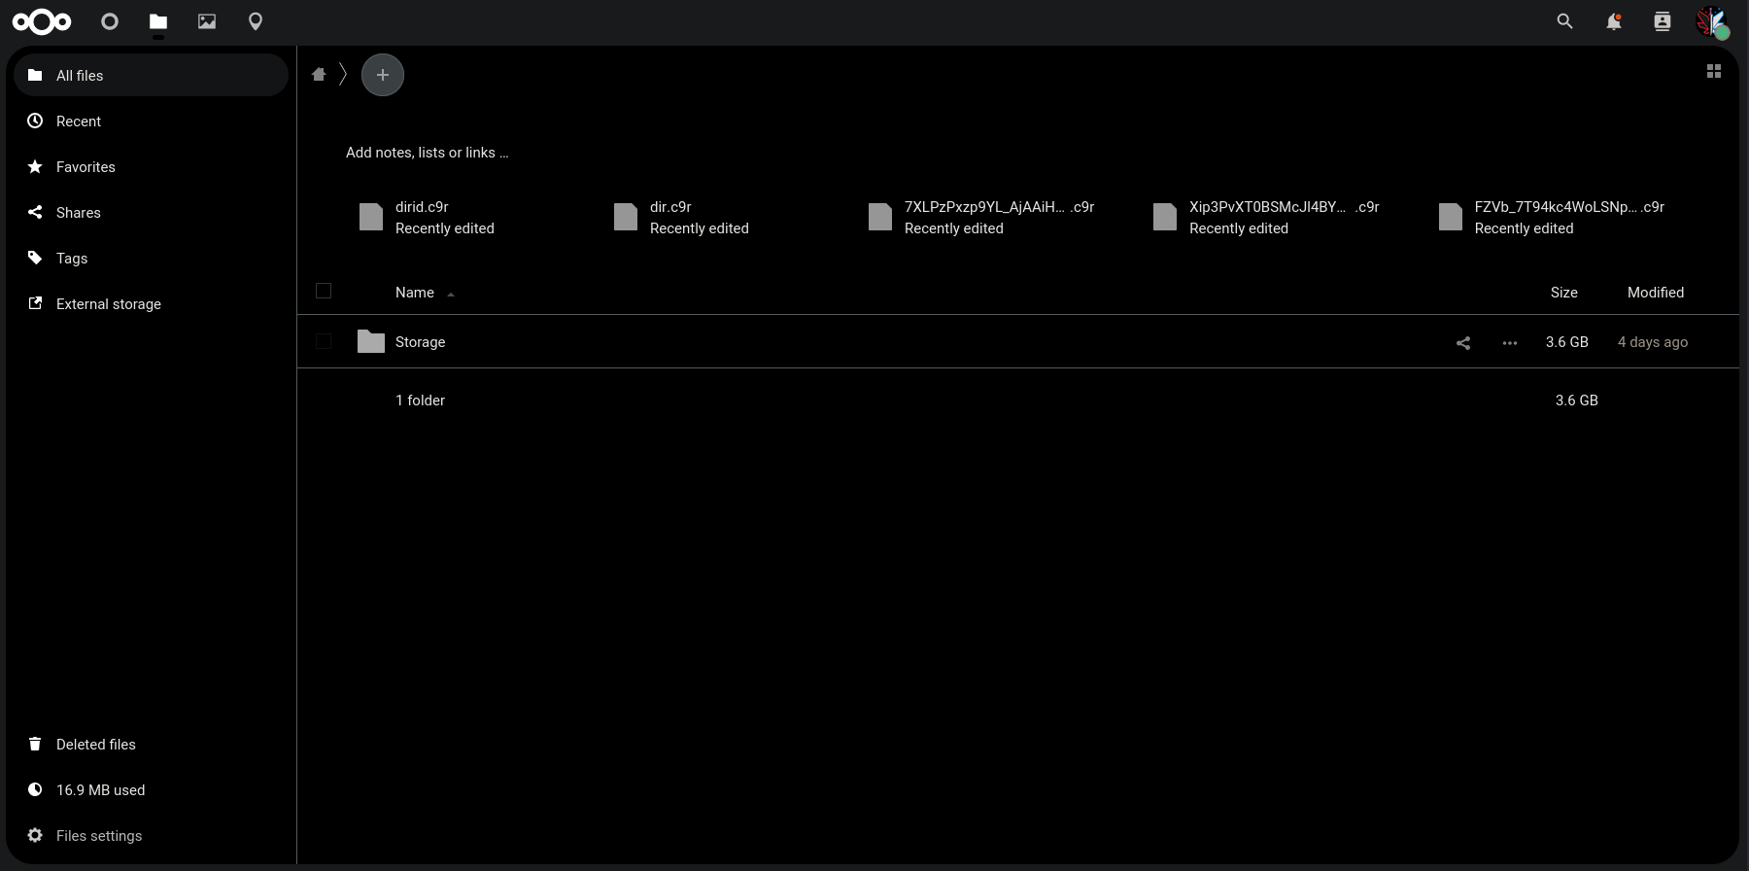Open the Maps location pin icon
The image size is (1749, 871).
[x=256, y=21]
